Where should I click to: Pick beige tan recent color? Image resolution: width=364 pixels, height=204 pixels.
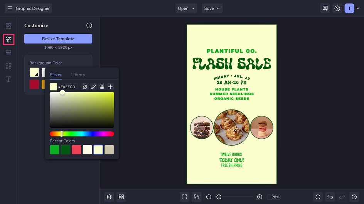point(109,150)
